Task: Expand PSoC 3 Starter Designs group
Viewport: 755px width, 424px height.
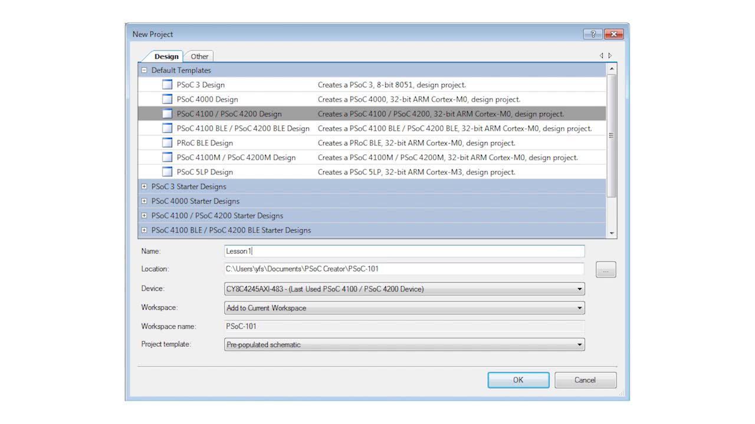Action: tap(144, 187)
